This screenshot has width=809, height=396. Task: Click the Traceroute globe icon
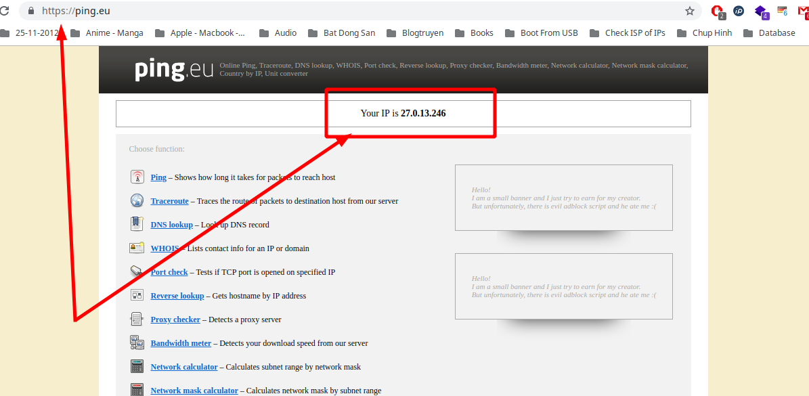(137, 200)
